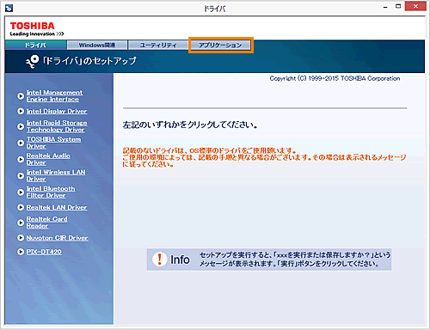
Task: Click arrow icon beside Nuvoton CIR Driver
Action: point(21,238)
